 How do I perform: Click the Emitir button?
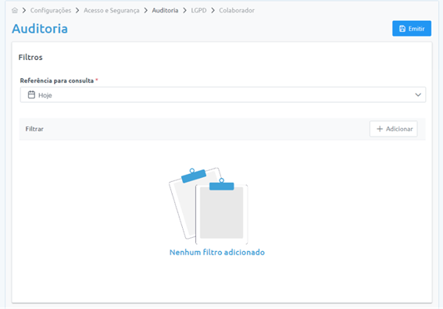pos(412,29)
